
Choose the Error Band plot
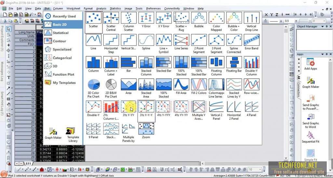point(251,43)
